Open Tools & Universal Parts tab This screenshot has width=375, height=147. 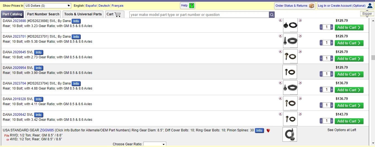tap(83, 14)
